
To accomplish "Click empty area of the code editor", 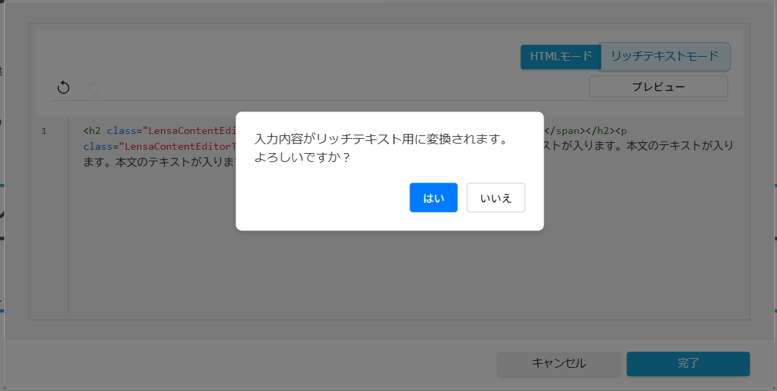I will click(411, 273).
